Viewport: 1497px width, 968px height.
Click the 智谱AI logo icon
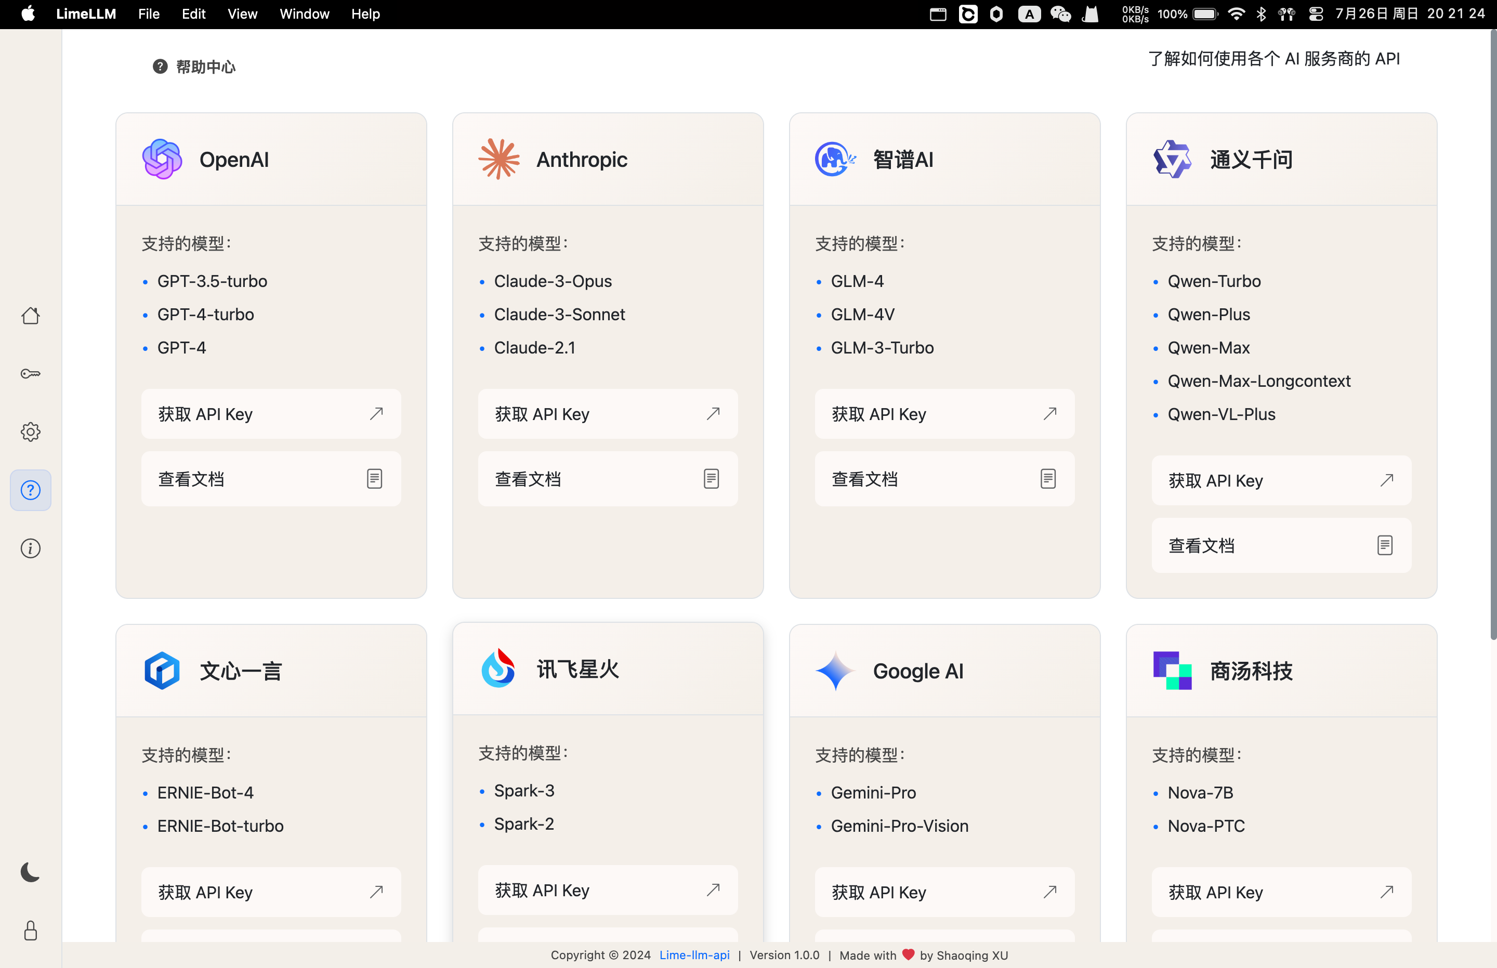click(835, 159)
